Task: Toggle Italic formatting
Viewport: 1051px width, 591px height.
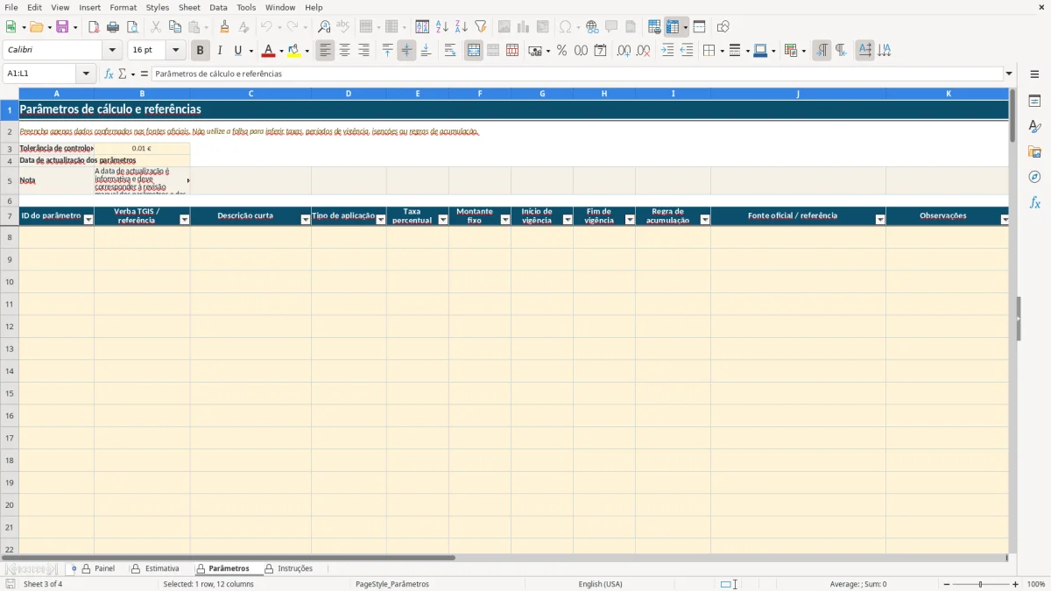Action: pyautogui.click(x=220, y=51)
